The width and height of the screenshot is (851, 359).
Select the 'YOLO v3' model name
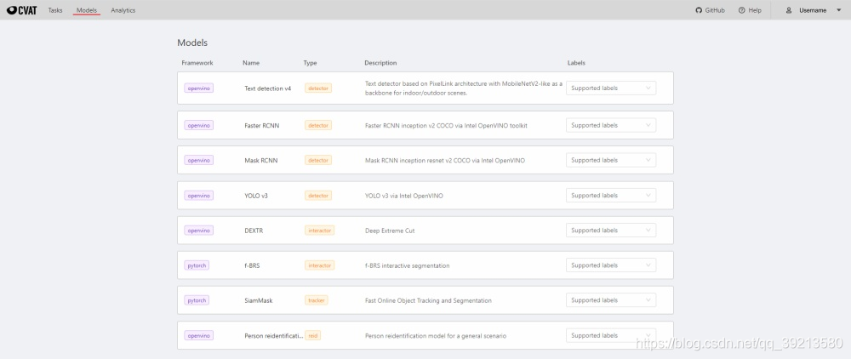tap(256, 196)
